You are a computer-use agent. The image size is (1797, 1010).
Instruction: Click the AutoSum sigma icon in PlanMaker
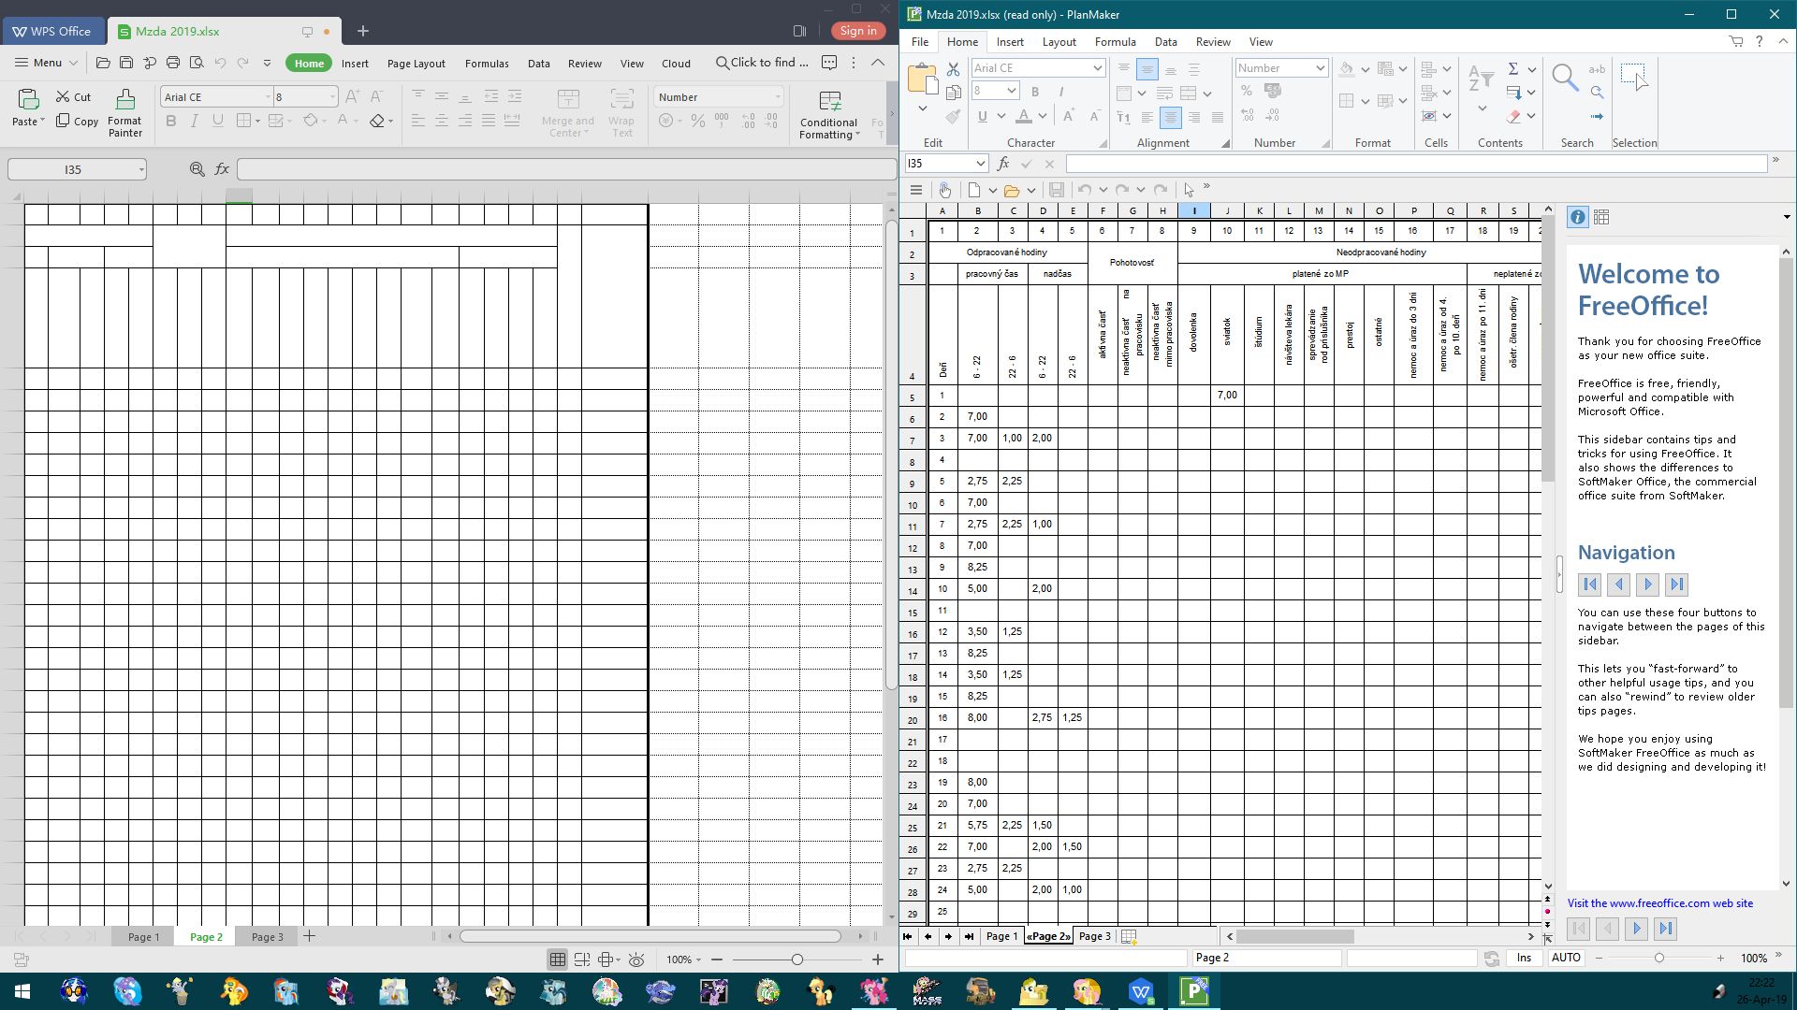pos(1512,68)
